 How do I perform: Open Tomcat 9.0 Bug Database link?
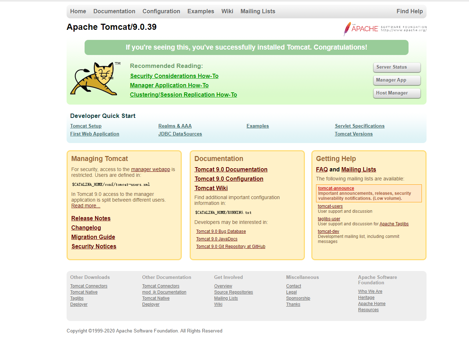pos(221,231)
